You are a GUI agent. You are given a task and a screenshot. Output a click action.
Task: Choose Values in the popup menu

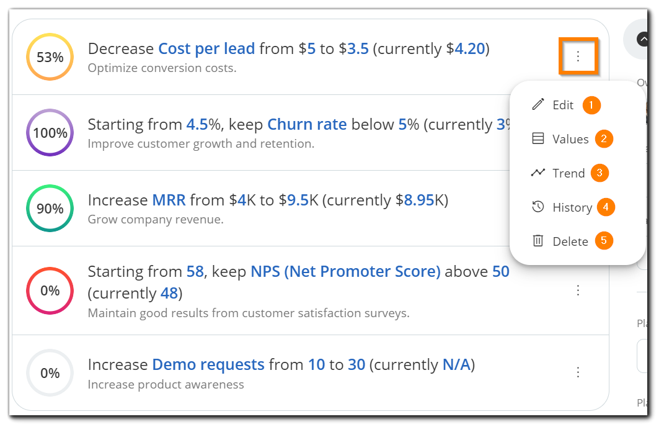570,139
